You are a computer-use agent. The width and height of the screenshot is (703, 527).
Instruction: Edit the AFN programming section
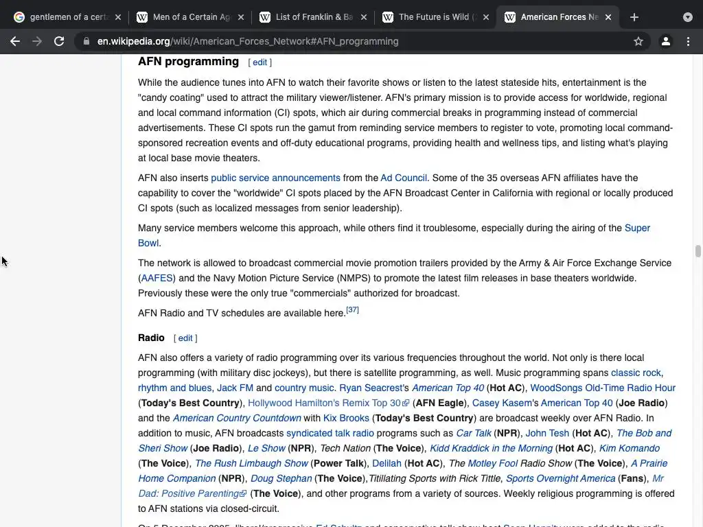point(260,62)
